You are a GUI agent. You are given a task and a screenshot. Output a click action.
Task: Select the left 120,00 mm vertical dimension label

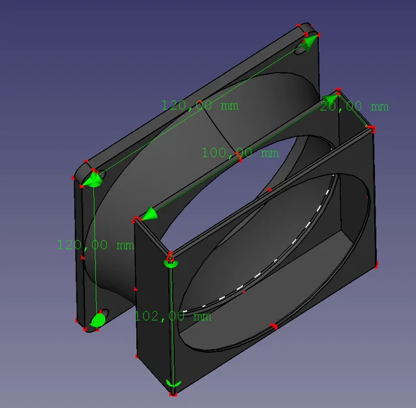[x=95, y=245]
